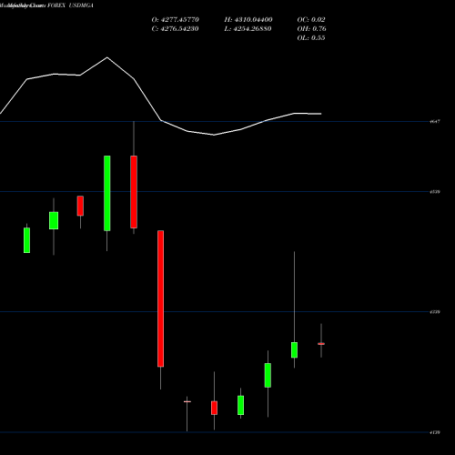The width and height of the screenshot is (455, 455).
Task: Click the peak of white moving-average line
Action: (x=106, y=57)
